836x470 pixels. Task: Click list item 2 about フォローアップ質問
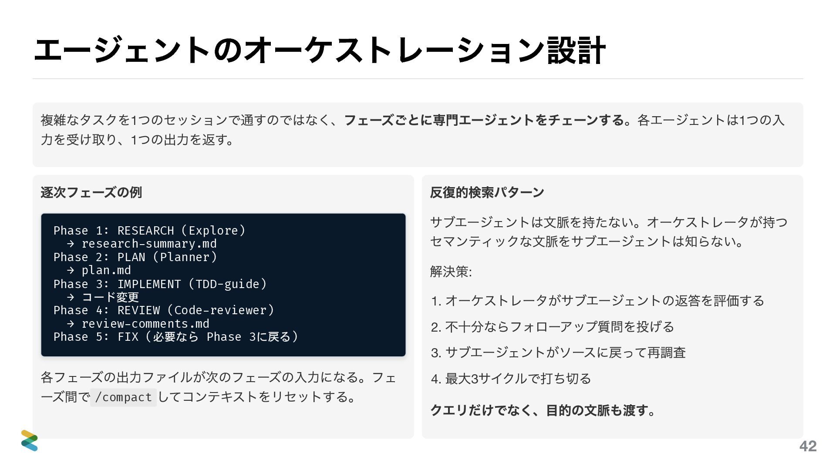point(552,327)
